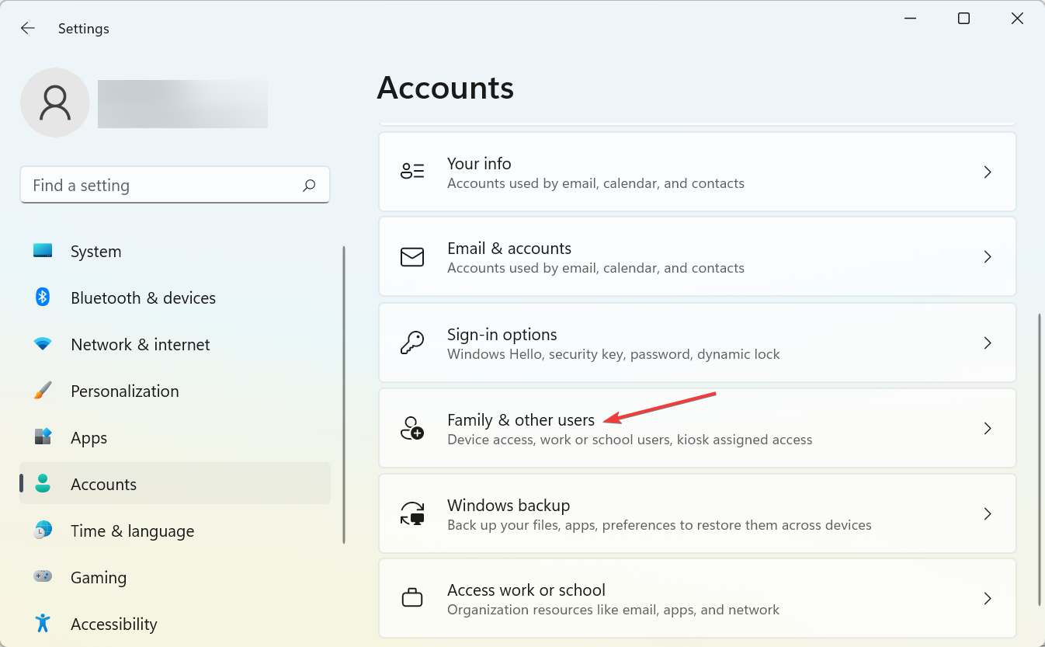The height and width of the screenshot is (647, 1045).
Task: Click the Access work briefcase icon
Action: coord(412,598)
